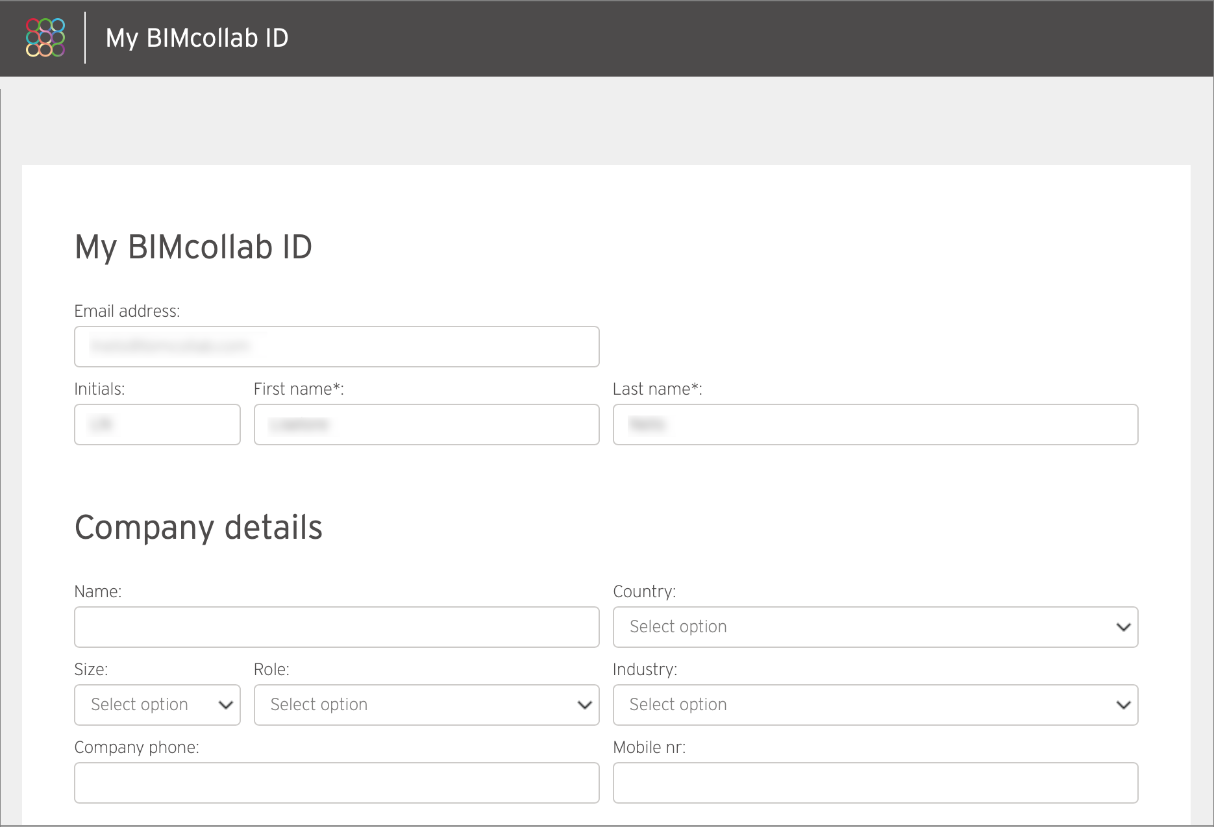The height and width of the screenshot is (827, 1214).
Task: Click the Last name* label
Action: [658, 389]
